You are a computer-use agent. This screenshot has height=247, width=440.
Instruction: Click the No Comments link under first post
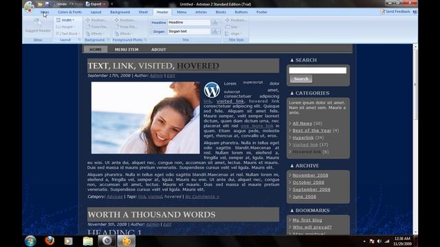(x=202, y=197)
